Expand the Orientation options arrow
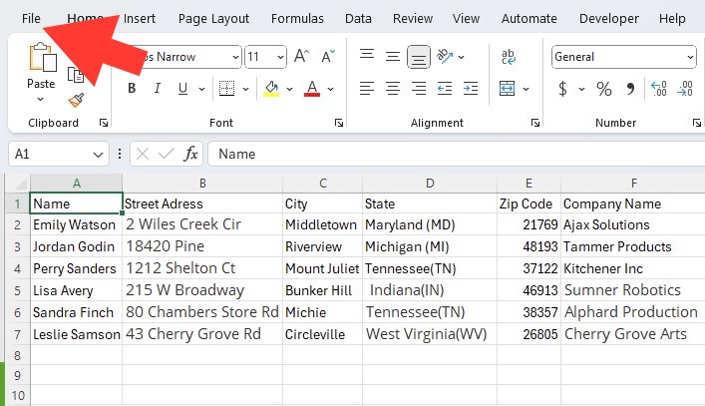This screenshot has height=406, width=705. click(461, 57)
